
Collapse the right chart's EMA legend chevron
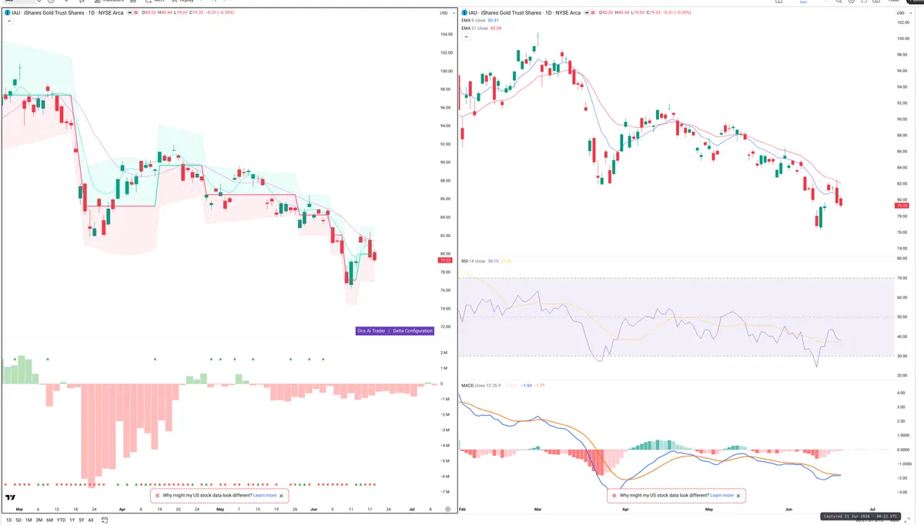464,36
